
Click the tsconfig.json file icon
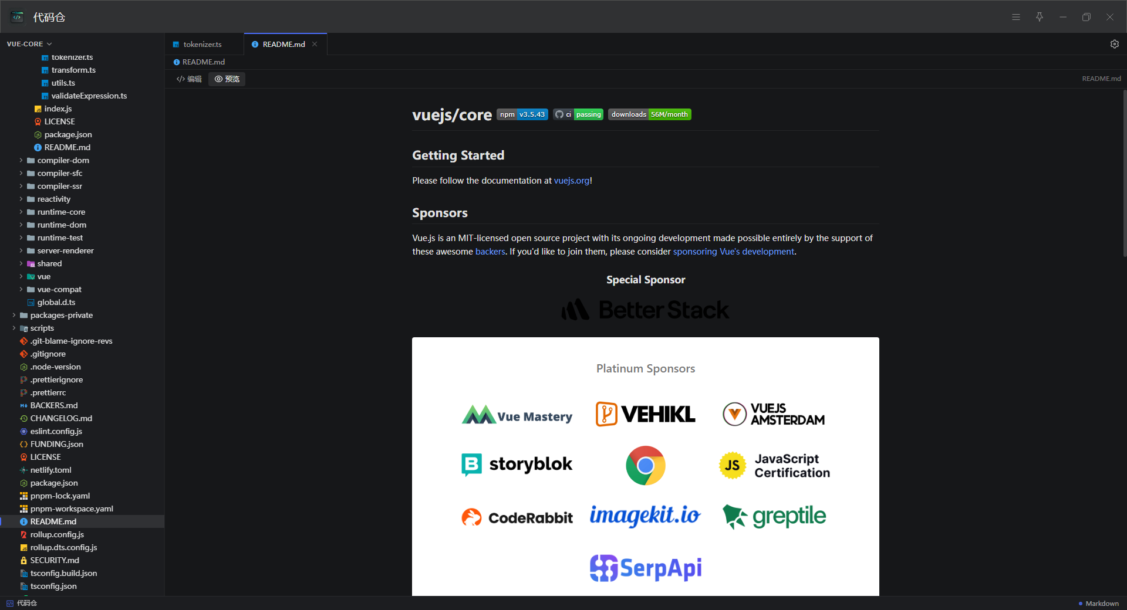(x=23, y=586)
